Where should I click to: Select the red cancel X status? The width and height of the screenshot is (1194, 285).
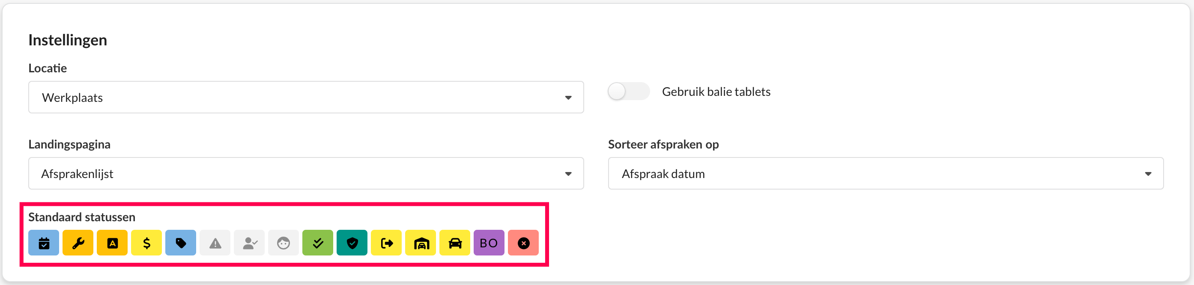523,243
